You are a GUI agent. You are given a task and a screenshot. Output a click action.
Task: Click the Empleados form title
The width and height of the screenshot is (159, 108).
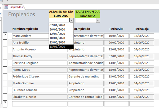pyautogui.click(x=22, y=14)
